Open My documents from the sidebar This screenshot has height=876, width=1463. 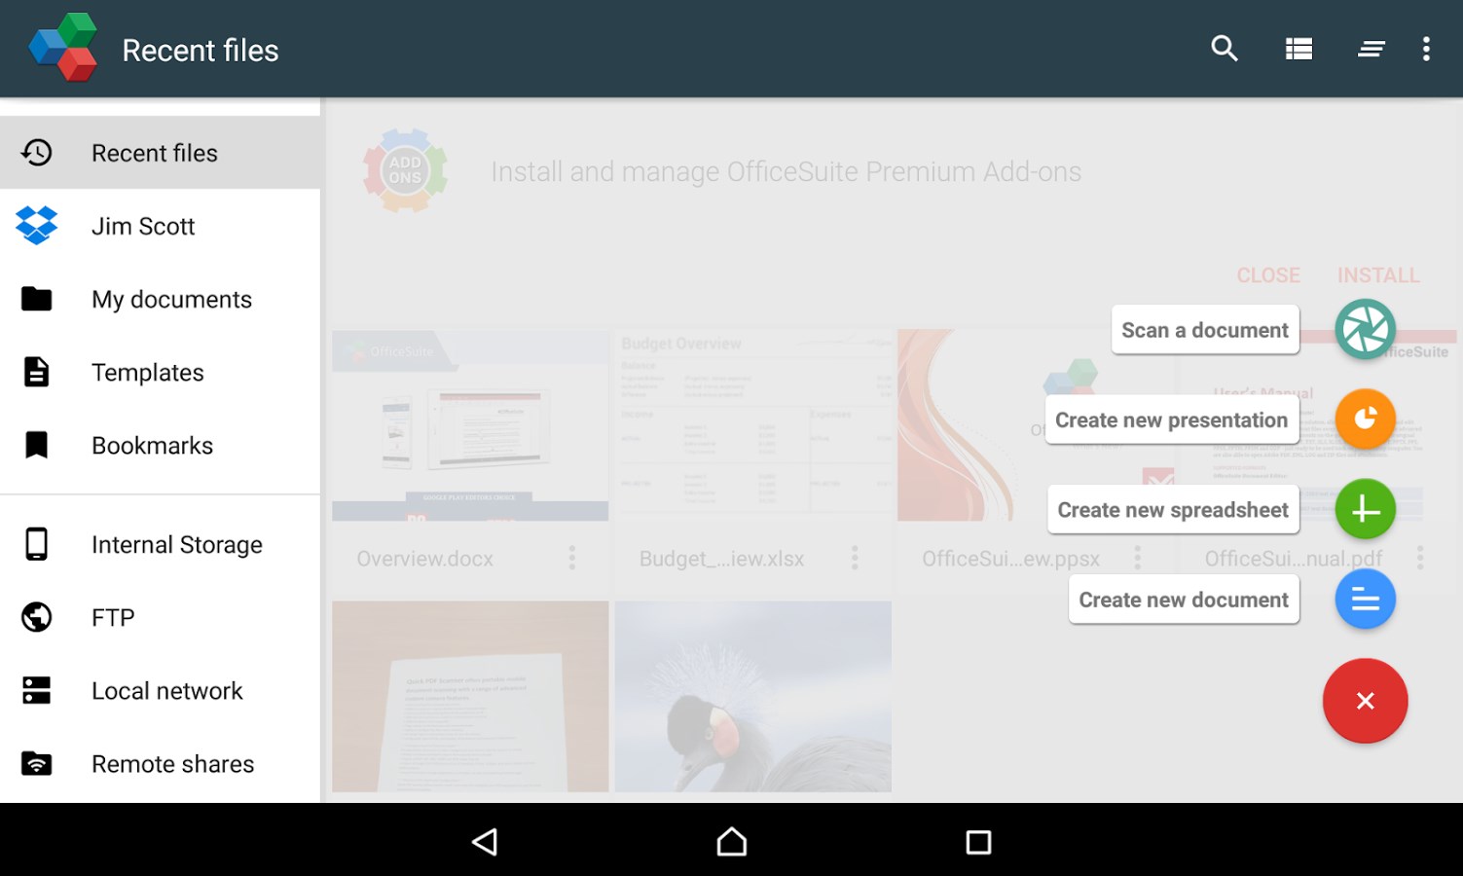(171, 299)
